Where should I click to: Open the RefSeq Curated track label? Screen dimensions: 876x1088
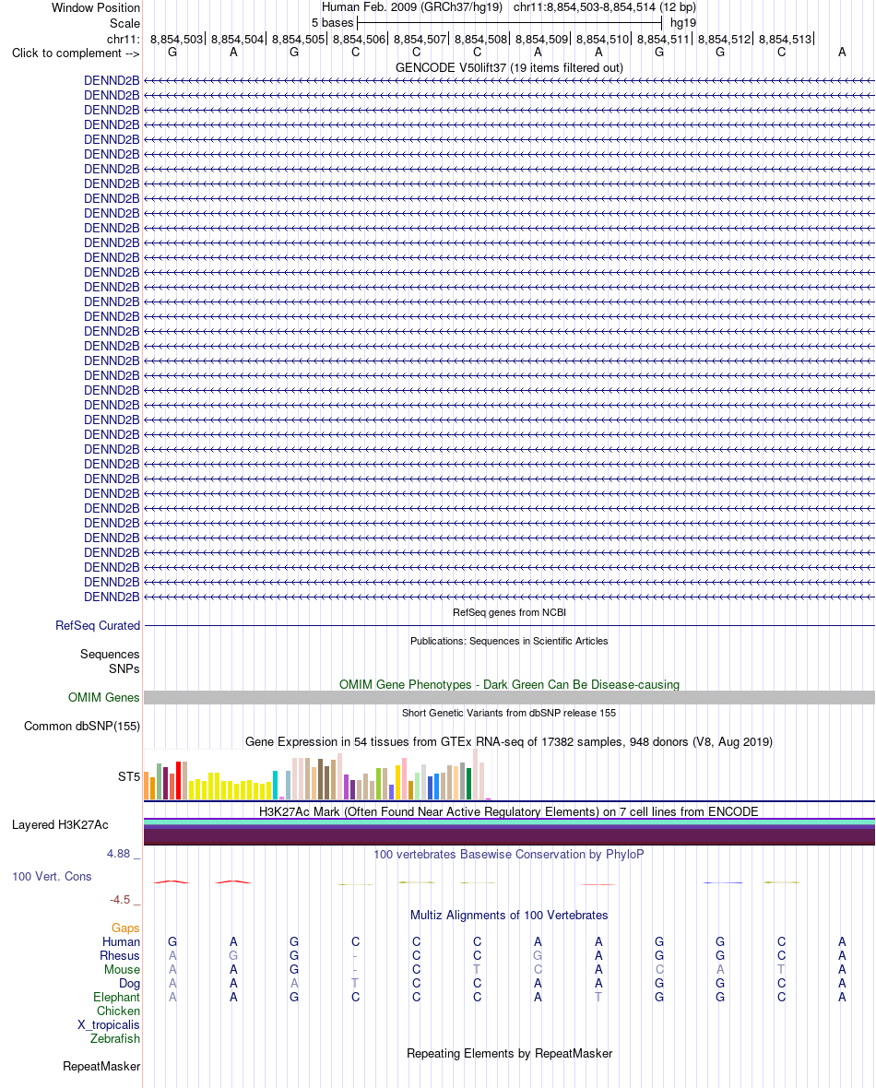tap(98, 625)
